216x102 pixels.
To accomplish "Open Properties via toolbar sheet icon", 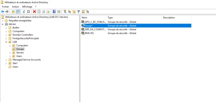I will click(x=39, y=12).
